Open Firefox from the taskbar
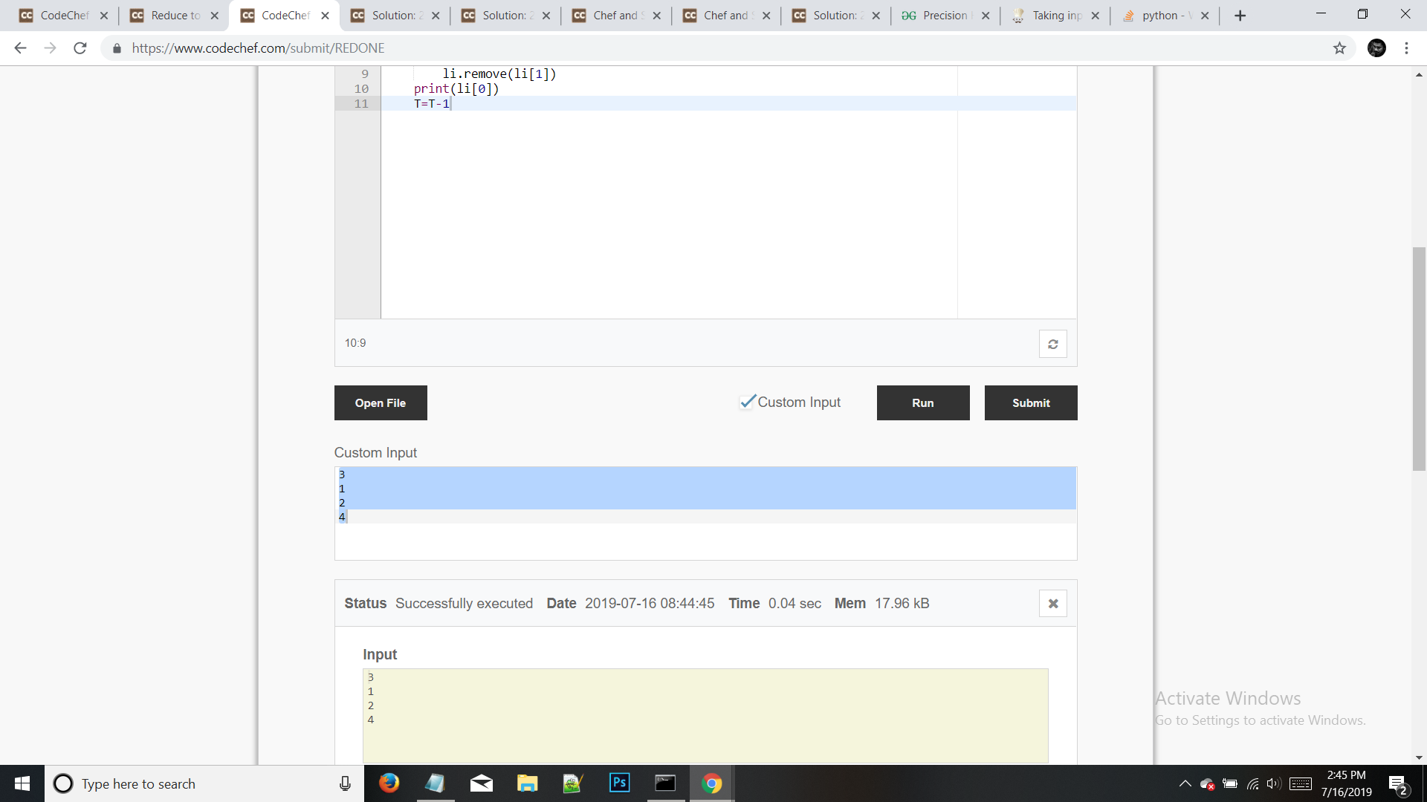The width and height of the screenshot is (1427, 802). point(389,783)
